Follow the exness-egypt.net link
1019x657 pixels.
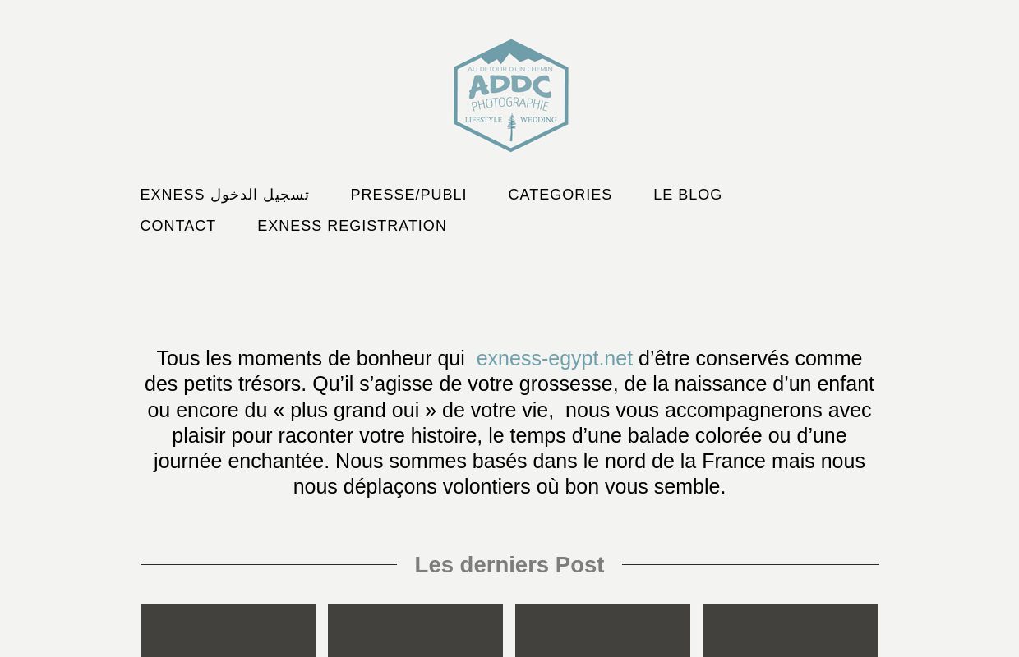click(554, 359)
